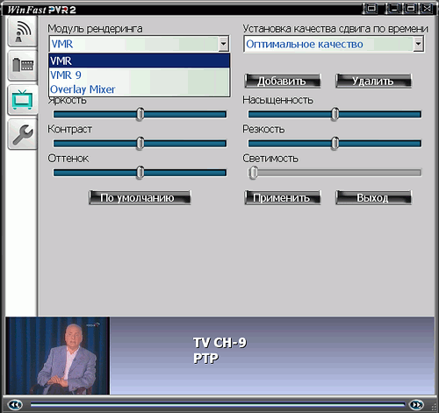The image size is (439, 413).
Task: Open the signal/channel scan settings tab
Action: 23,31
